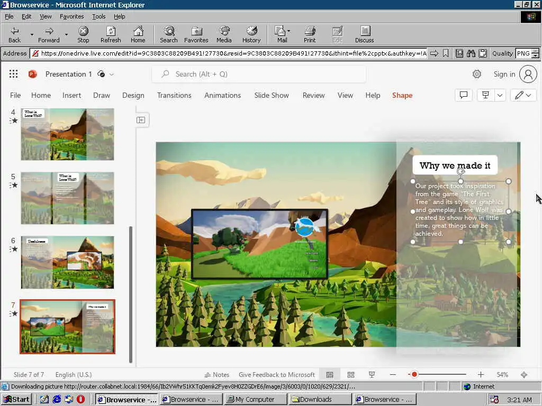Viewport: 542px width, 406px height.
Task: Expand the Back button history dropdown
Action: (x=32, y=34)
